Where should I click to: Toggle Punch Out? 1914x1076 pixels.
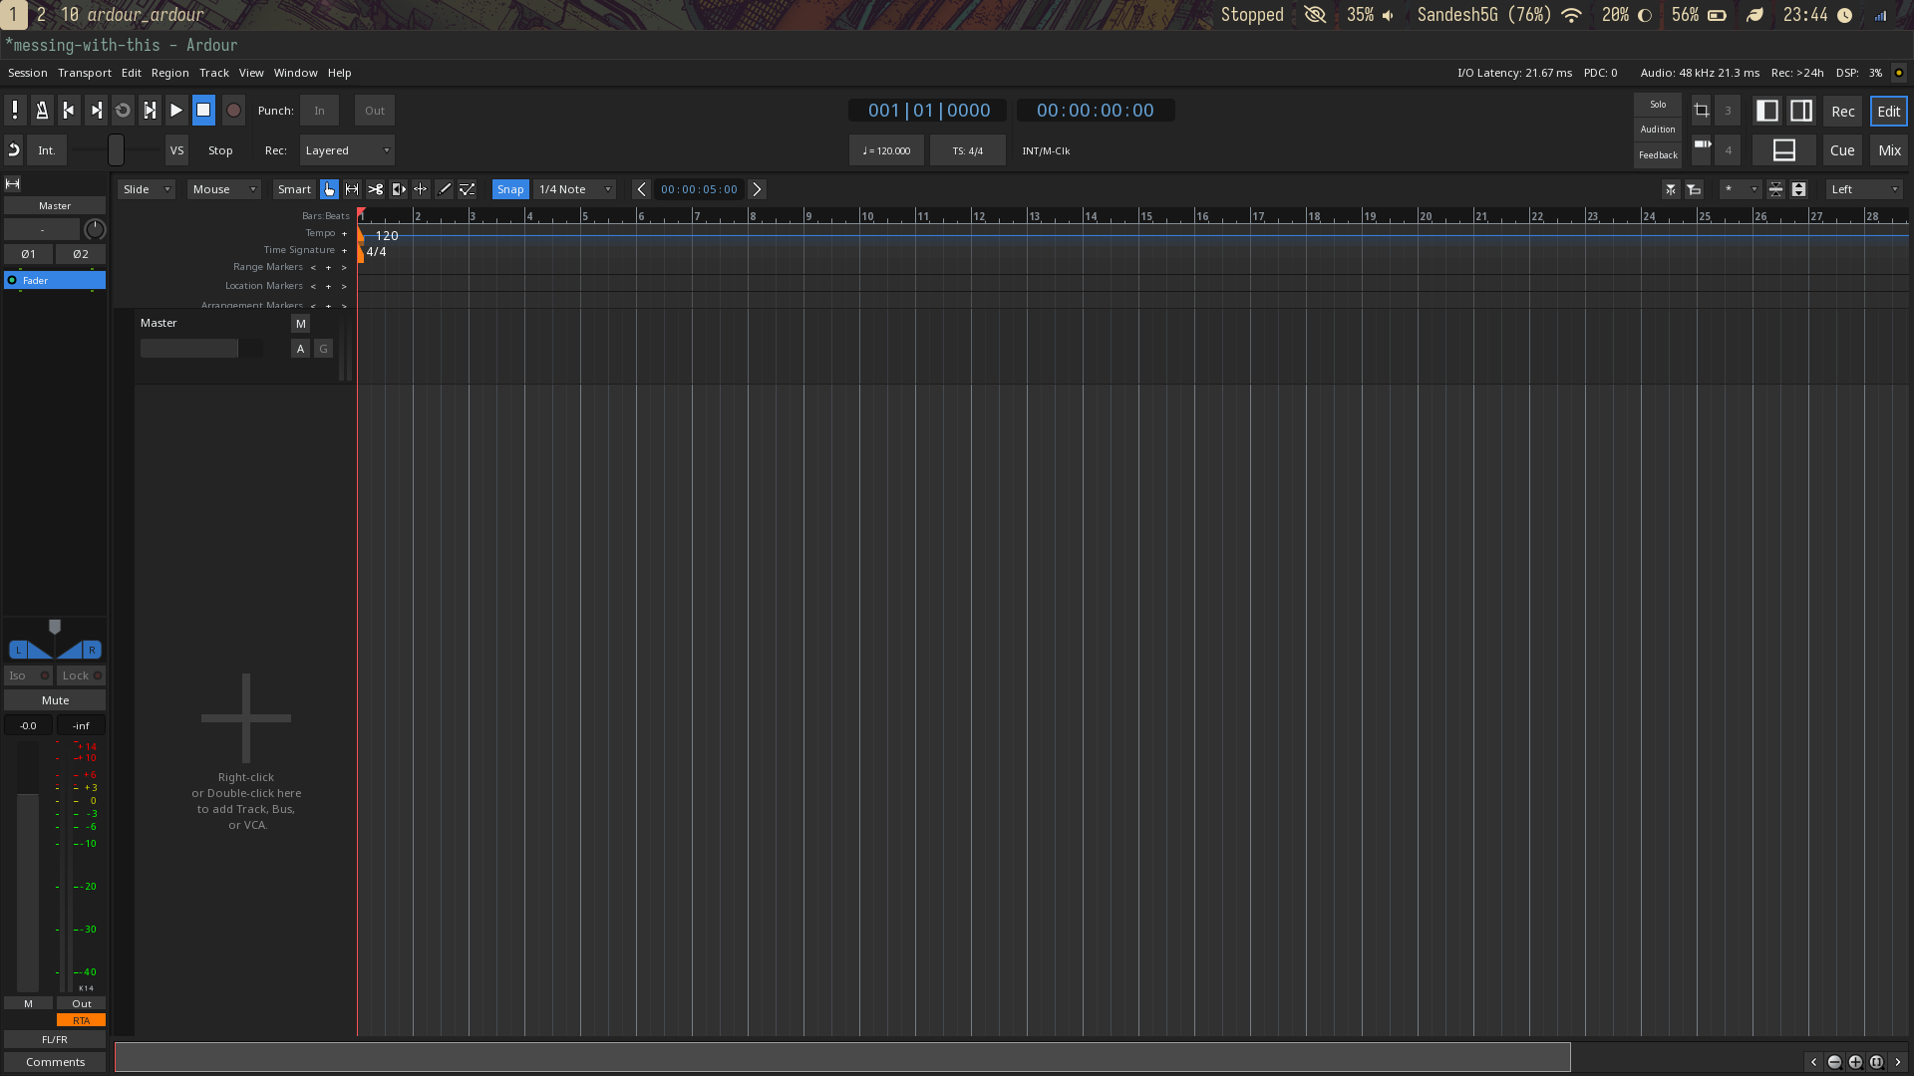[375, 111]
